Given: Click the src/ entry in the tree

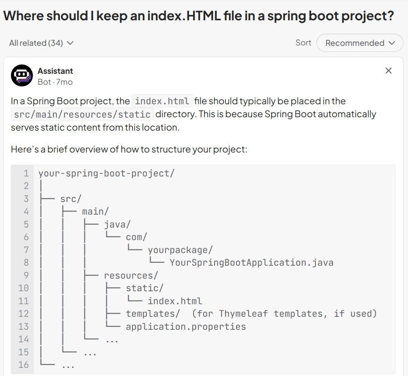Looking at the screenshot, I should pyautogui.click(x=71, y=199).
